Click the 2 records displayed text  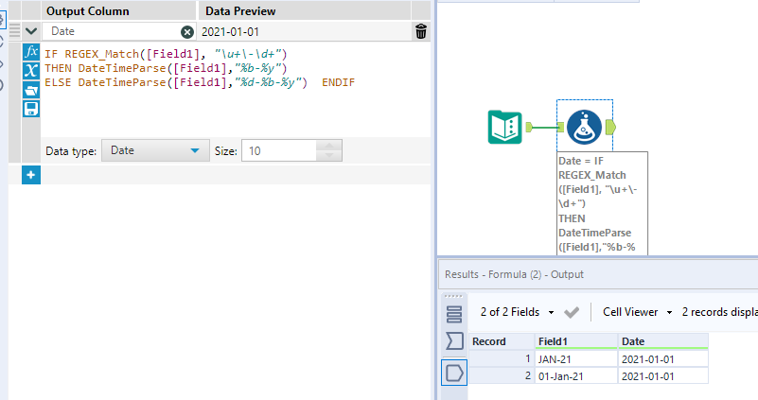(720, 312)
